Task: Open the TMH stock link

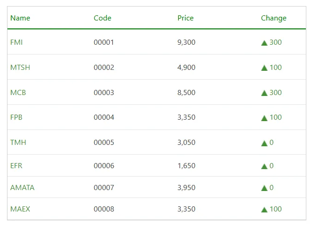Action: click(x=18, y=143)
